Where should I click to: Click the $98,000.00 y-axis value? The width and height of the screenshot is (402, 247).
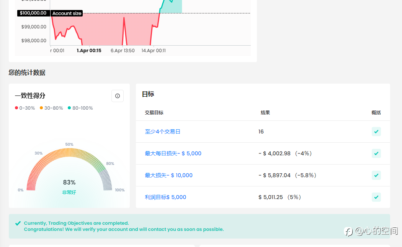34,41
